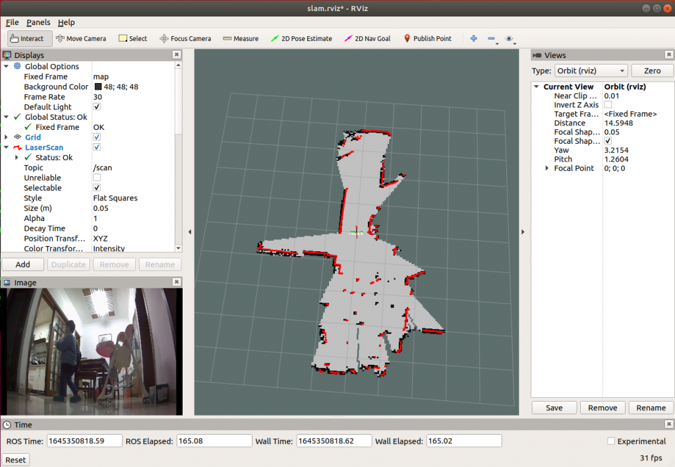
Task: Toggle the LaserScan display checkbox
Action: [97, 147]
